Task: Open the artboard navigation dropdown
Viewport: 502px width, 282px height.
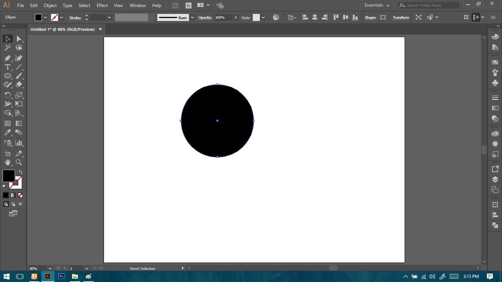Action: (x=87, y=268)
